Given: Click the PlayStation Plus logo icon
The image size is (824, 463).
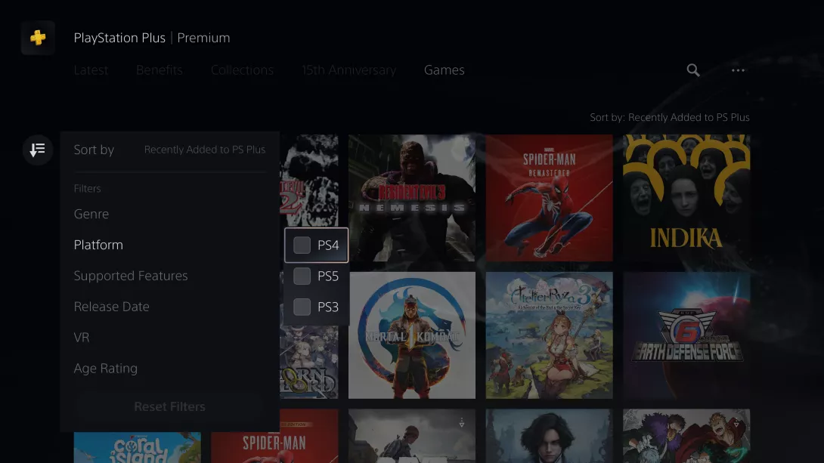Looking at the screenshot, I should point(38,38).
